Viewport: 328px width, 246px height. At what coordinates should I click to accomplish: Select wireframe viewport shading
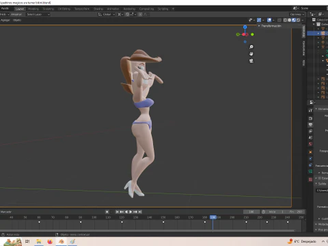coord(285,20)
